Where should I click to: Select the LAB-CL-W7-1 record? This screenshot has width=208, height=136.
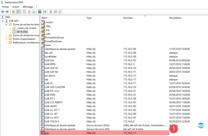pyautogui.click(x=52, y=110)
